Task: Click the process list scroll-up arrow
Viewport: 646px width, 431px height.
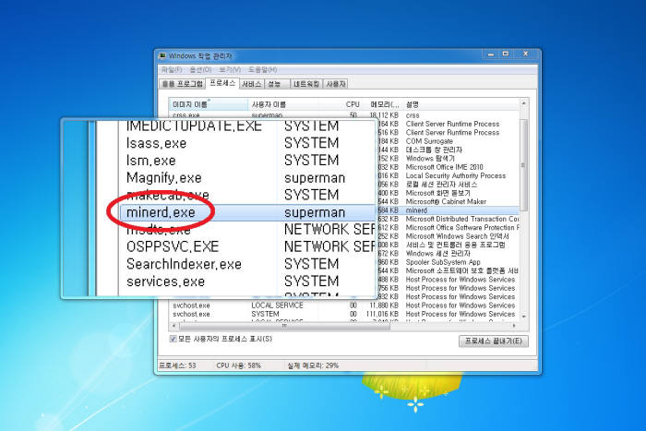Action: click(523, 103)
